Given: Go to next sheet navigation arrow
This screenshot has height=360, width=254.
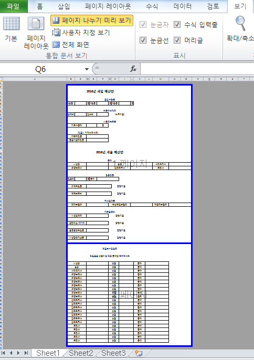Looking at the screenshot, I should click(x=18, y=353).
